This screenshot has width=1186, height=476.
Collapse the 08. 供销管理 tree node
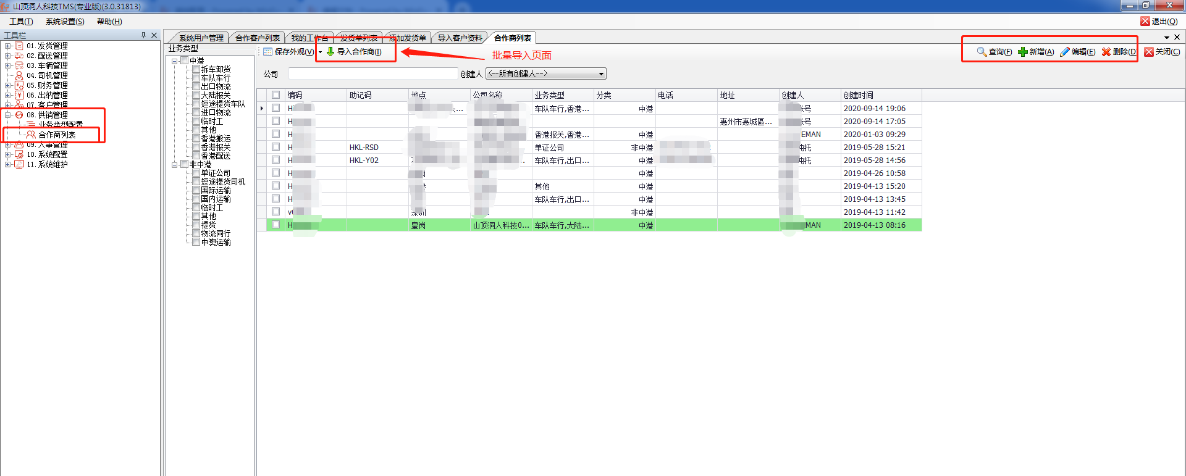[7, 115]
